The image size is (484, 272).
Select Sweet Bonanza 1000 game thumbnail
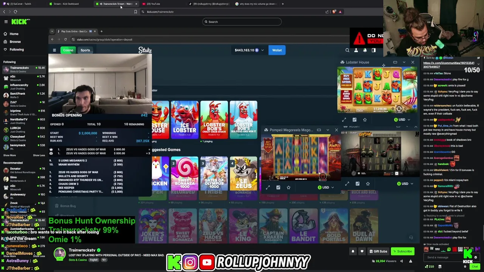coord(185,173)
